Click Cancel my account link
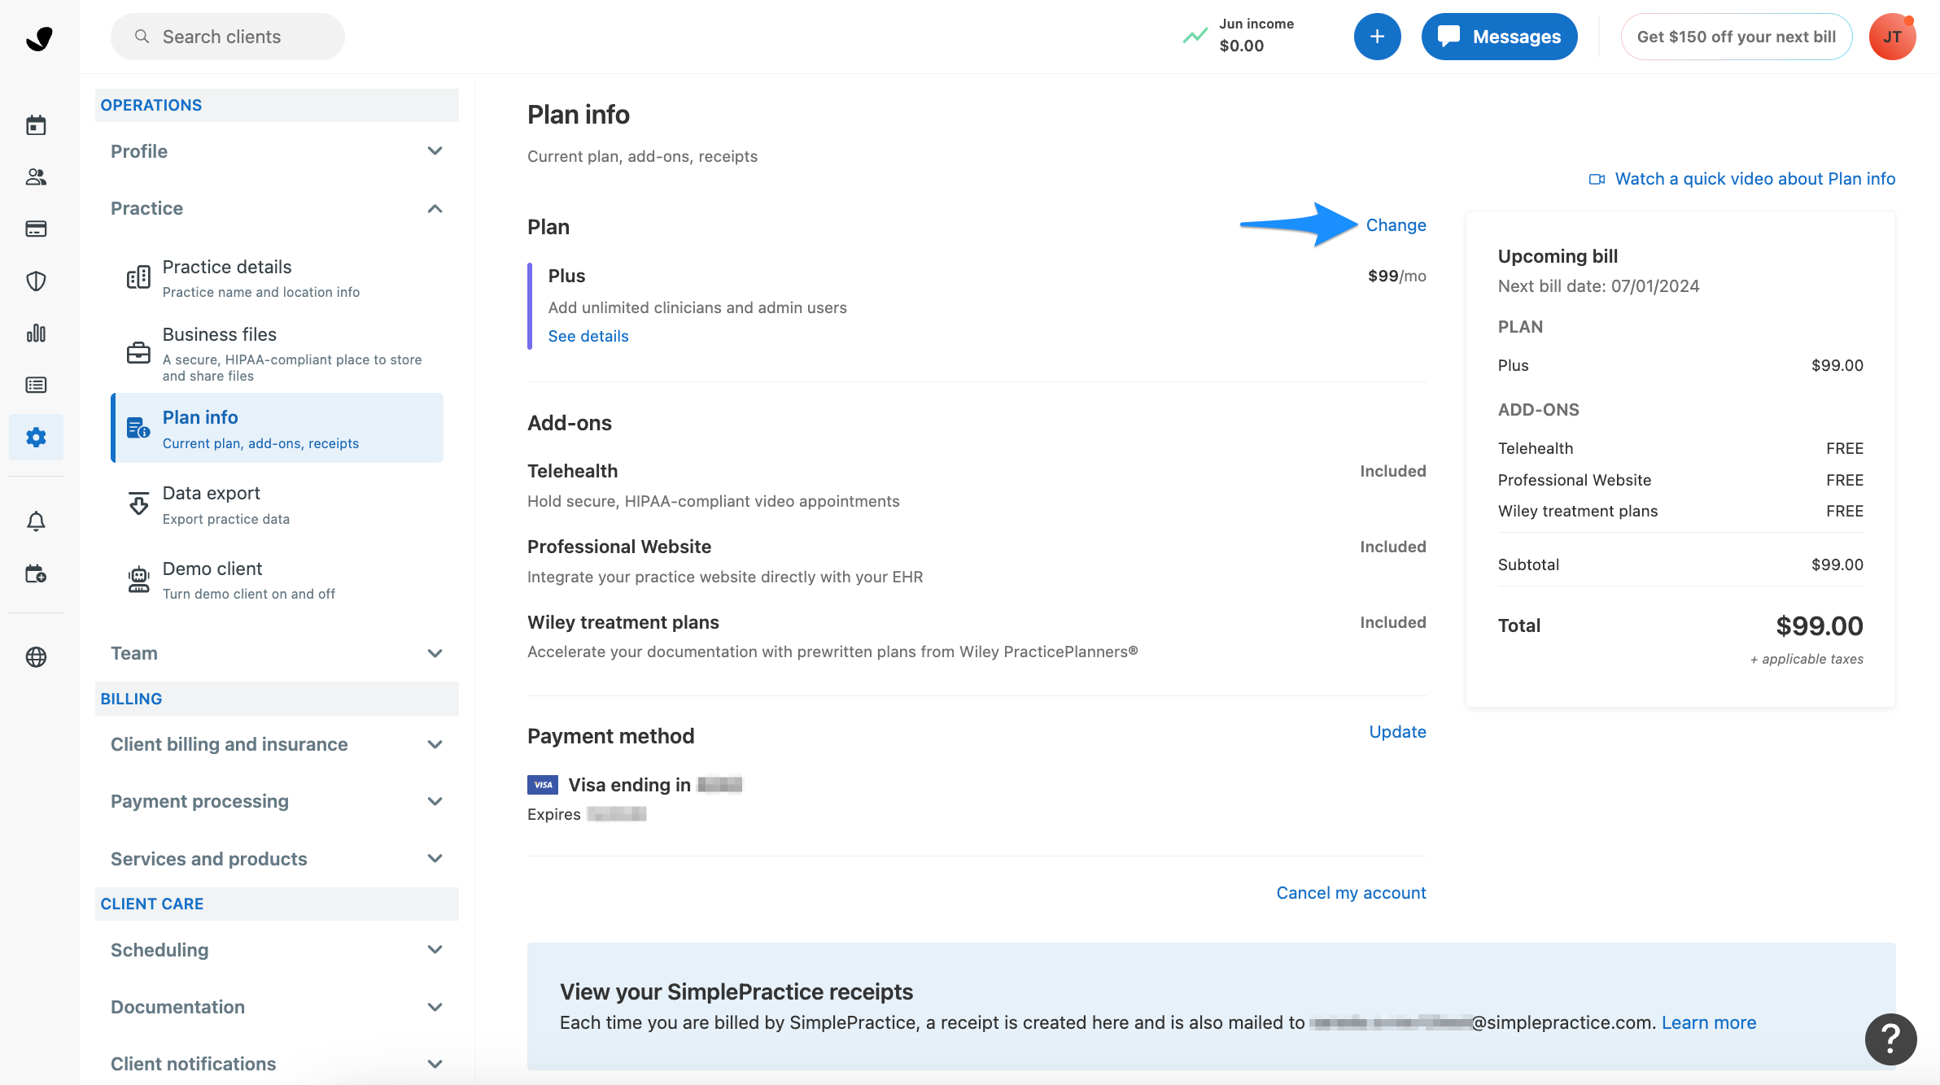 (1351, 893)
